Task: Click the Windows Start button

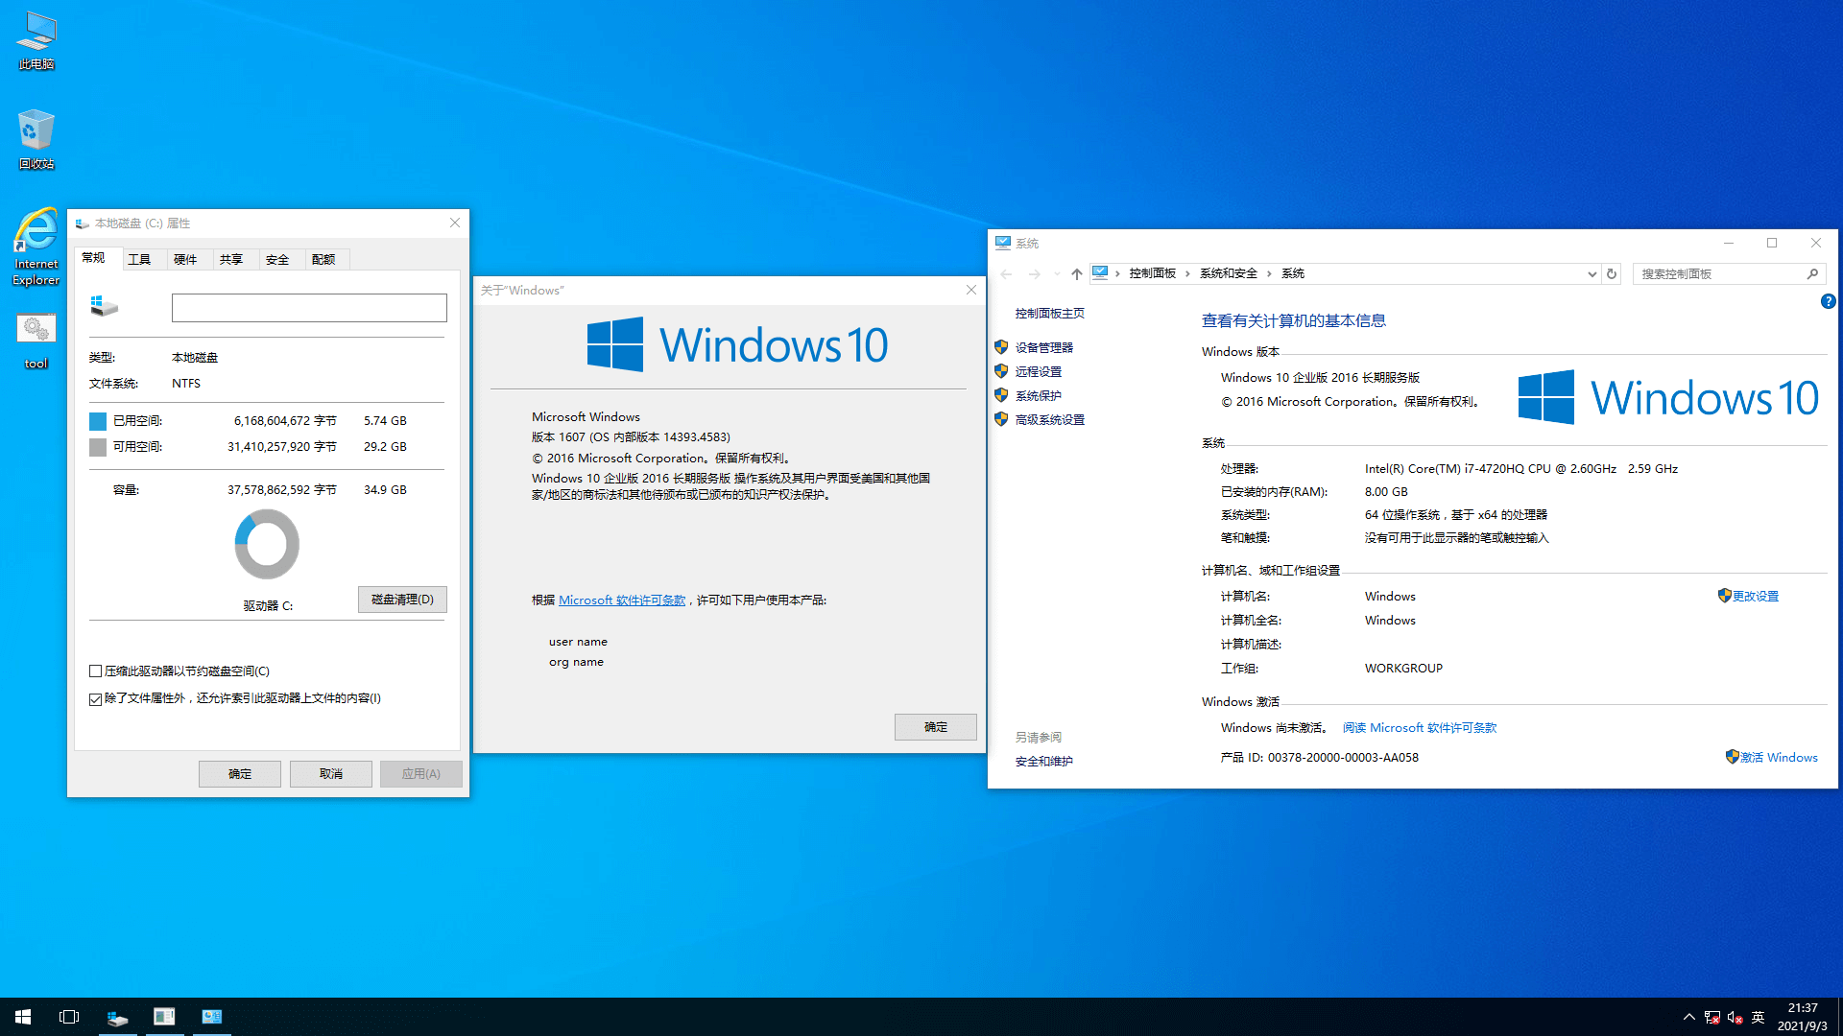Action: (x=23, y=1017)
